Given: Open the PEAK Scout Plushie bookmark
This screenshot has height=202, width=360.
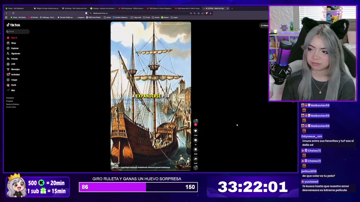Looking at the screenshot, I should pos(94,17).
